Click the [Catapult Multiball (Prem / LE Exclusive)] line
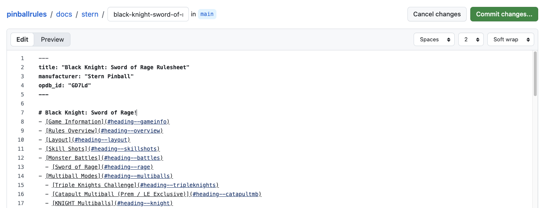 (x=154, y=194)
